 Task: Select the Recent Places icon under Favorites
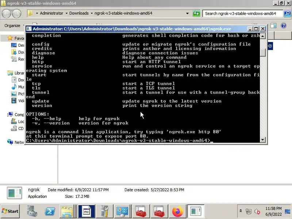(14, 59)
